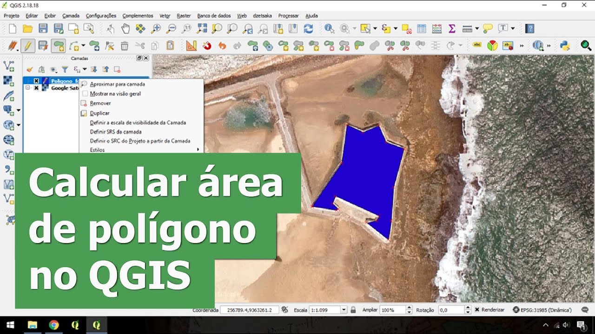Open the attribute table icon
The height and width of the screenshot is (334, 595).
coord(422,29)
